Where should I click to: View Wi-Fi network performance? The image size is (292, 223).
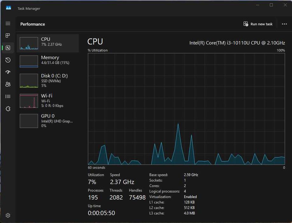coord(48,101)
